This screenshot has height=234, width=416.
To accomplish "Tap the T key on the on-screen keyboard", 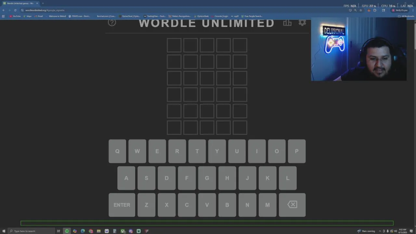I will 197,151.
